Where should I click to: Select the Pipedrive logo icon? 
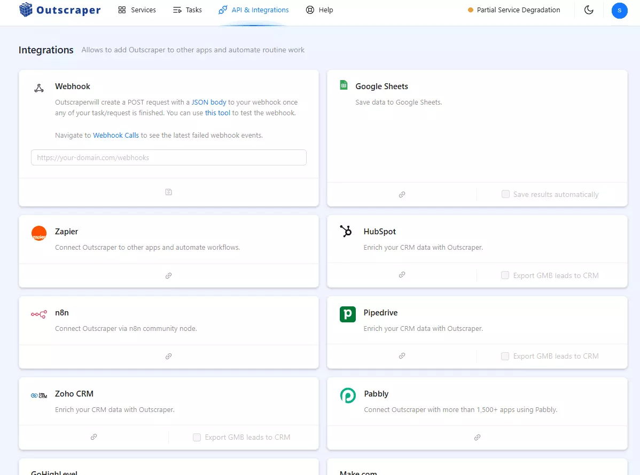347,314
